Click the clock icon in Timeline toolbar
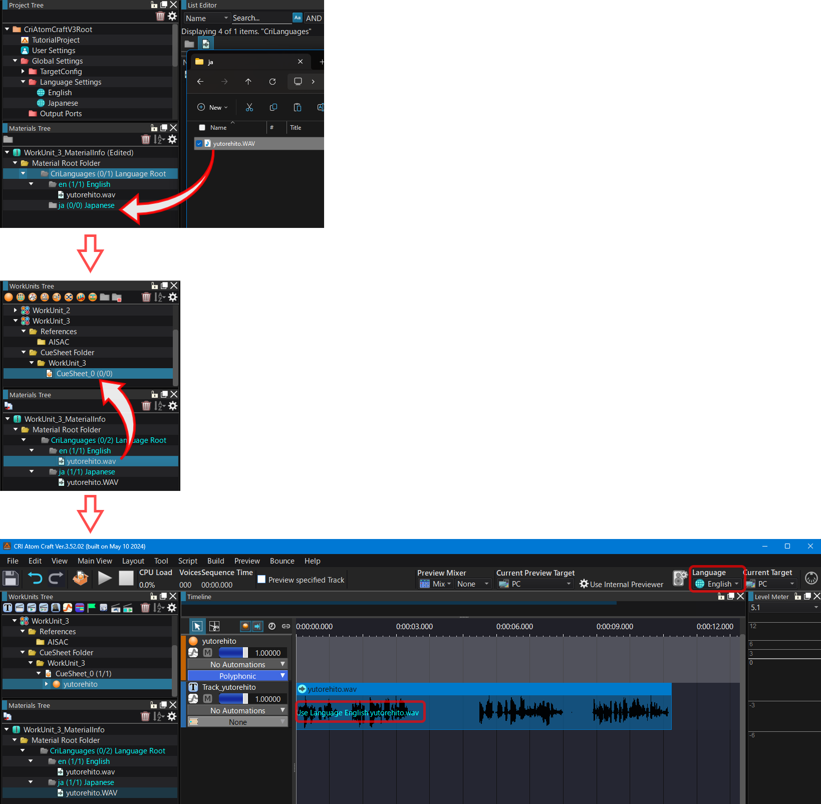Viewport: 821px width, 804px height. point(272,626)
